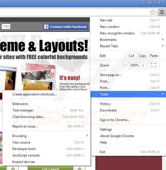Toggle fullscreen mode icon next to Zoom

[x=153, y=65]
